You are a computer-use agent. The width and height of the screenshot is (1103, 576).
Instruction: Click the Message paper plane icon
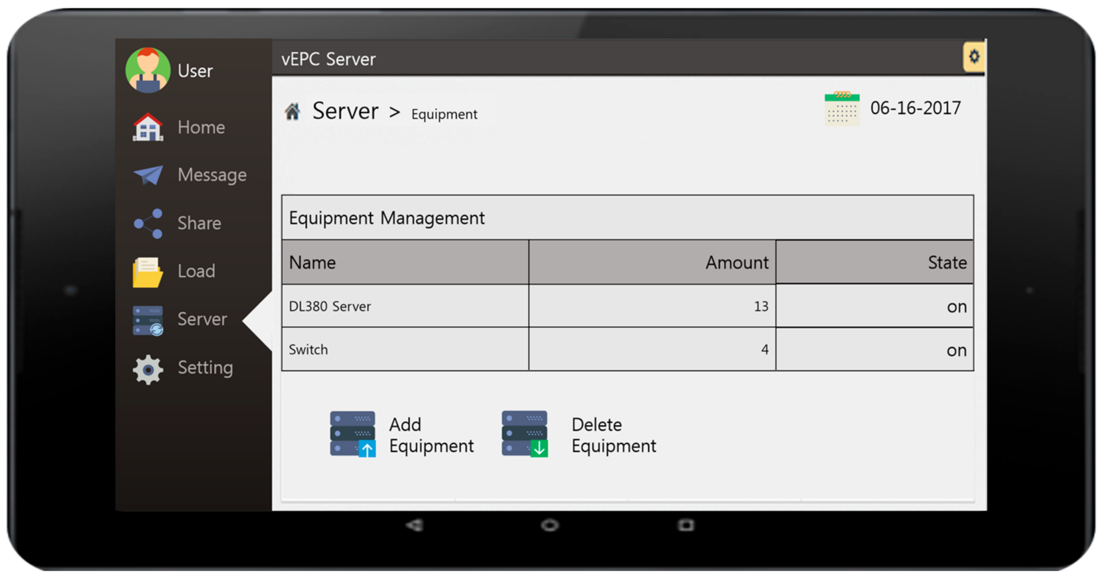148,175
